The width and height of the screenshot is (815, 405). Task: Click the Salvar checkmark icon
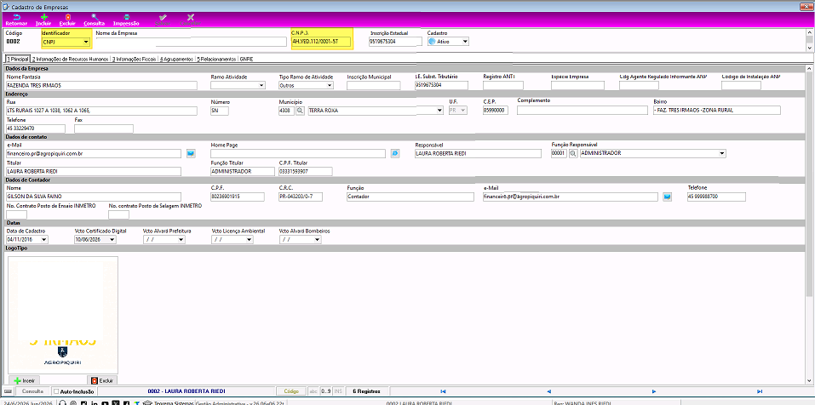coord(163,17)
